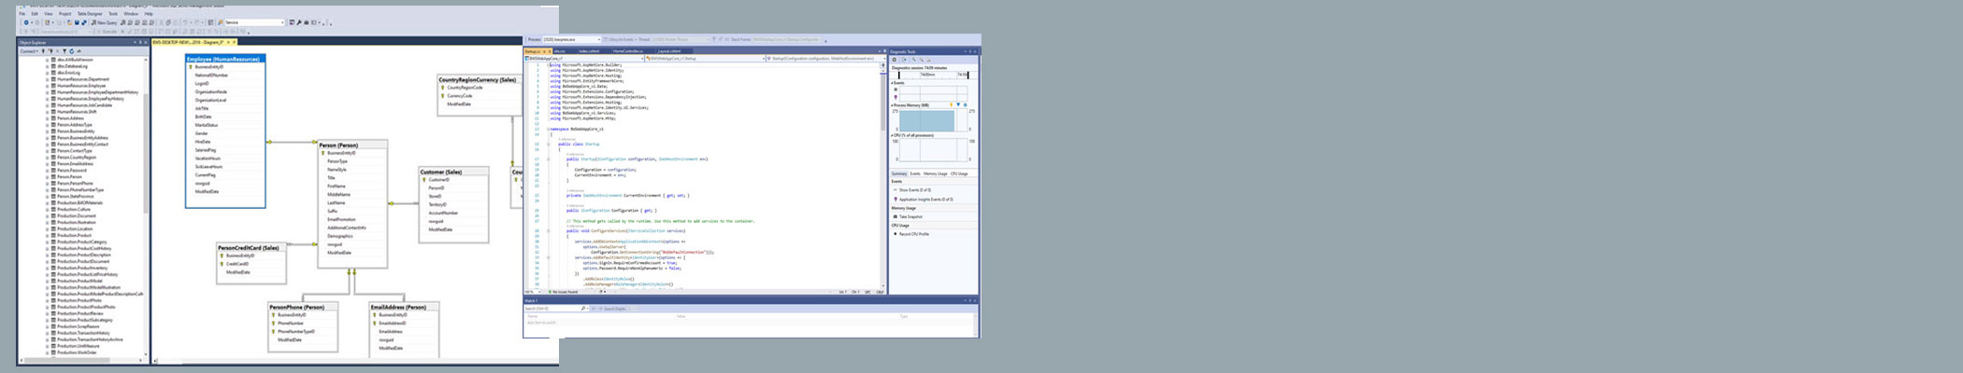
Task: Select the Employee (HumanResources) table header
Action: (225, 59)
